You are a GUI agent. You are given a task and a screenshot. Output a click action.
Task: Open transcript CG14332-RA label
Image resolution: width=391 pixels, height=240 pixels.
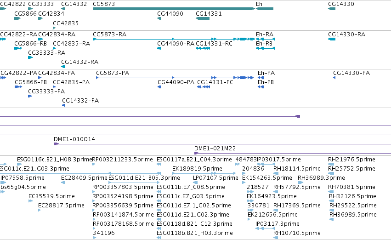(80, 62)
